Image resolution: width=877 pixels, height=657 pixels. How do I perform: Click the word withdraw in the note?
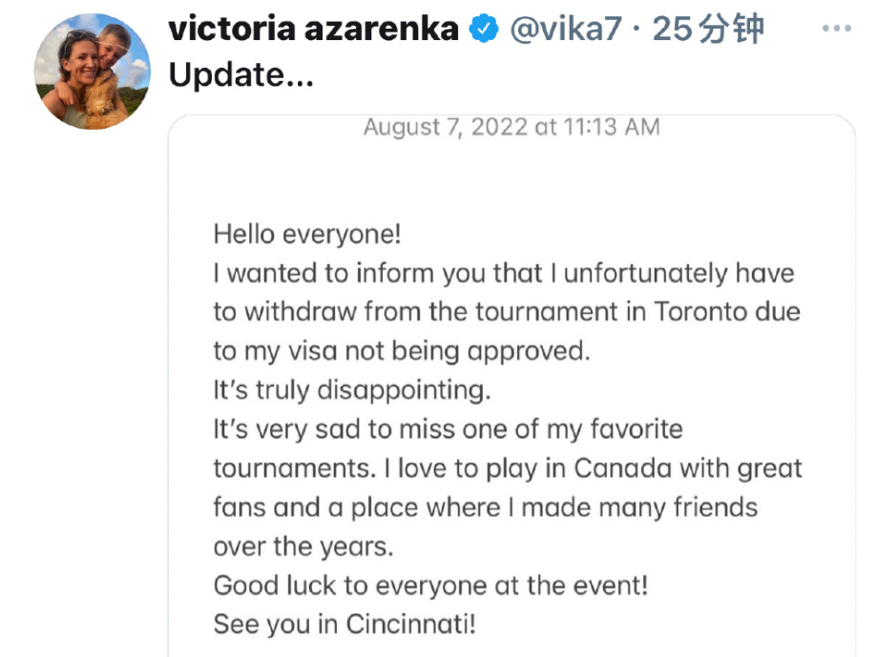click(x=303, y=312)
